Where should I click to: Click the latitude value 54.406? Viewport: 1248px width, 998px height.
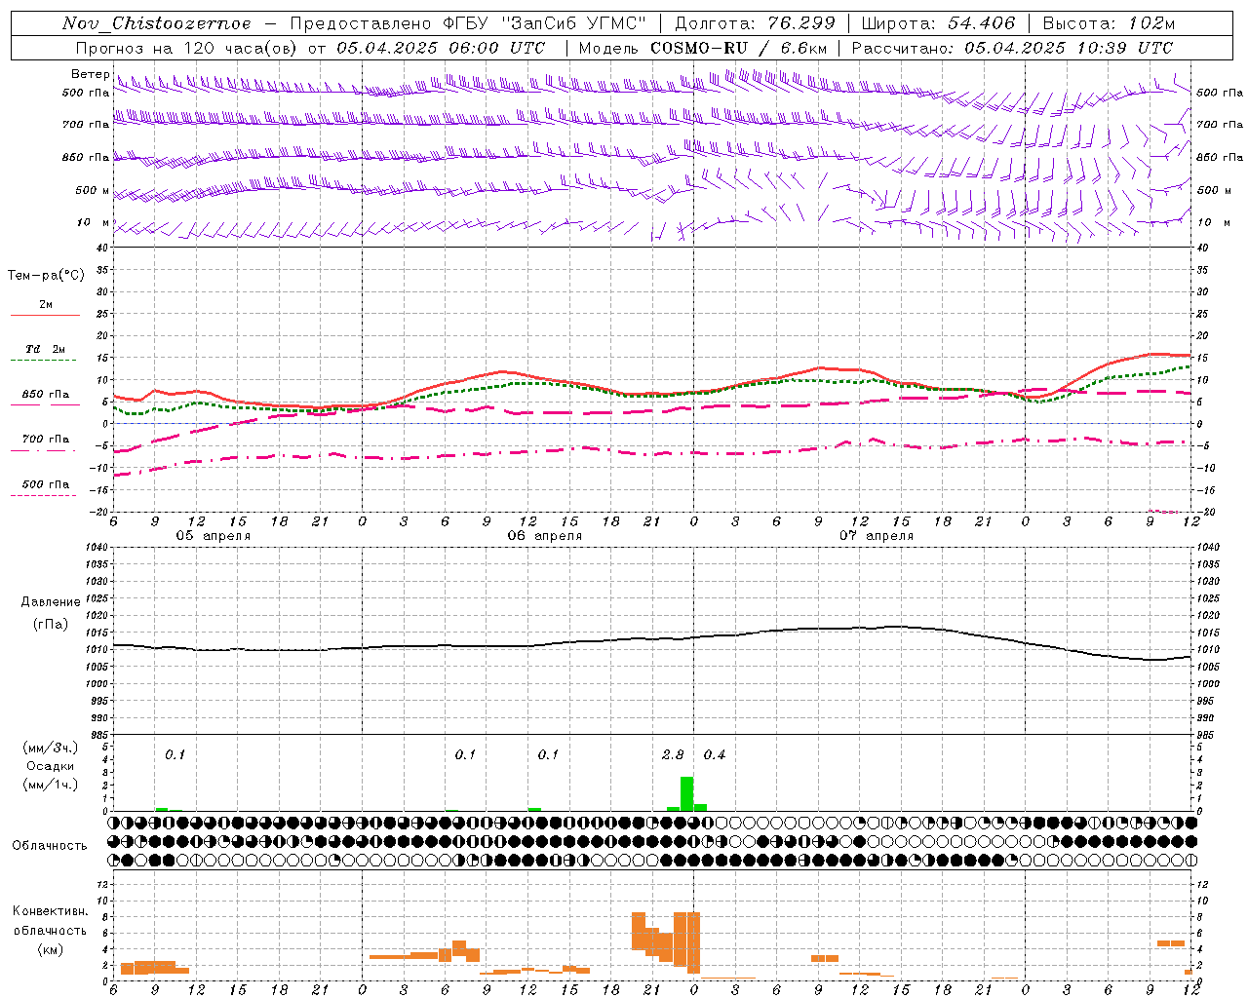click(x=981, y=23)
